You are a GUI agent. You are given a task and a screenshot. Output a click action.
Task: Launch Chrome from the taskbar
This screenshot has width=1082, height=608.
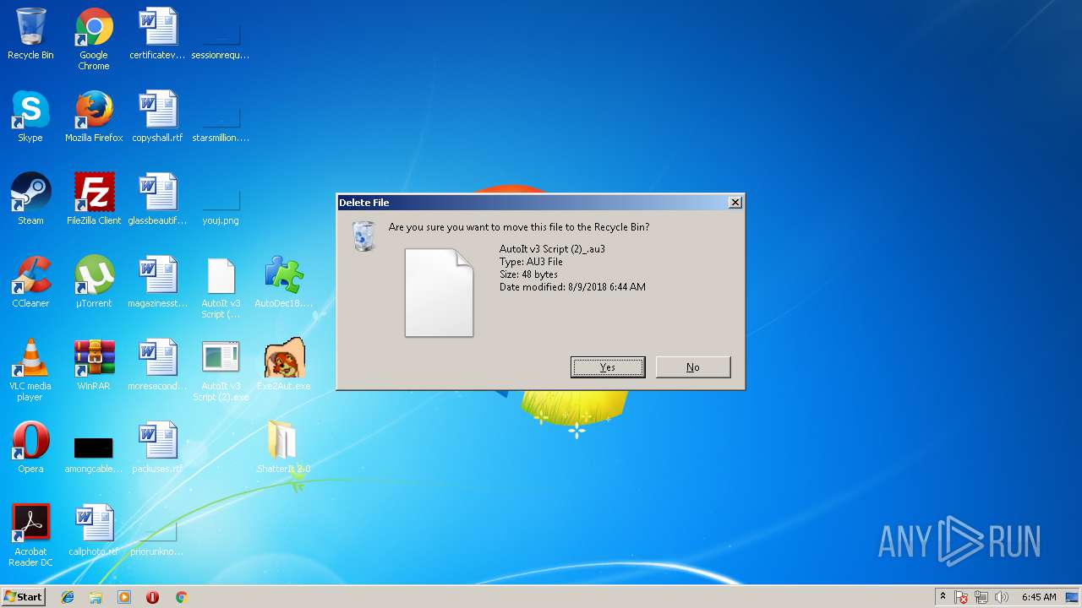[x=181, y=597]
